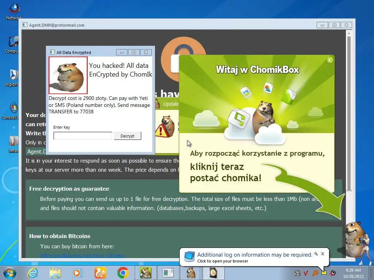Viewport: 374px width, 280px height.
Task: Open the localbitcoins buy bitcoins link
Action: click(x=82, y=255)
